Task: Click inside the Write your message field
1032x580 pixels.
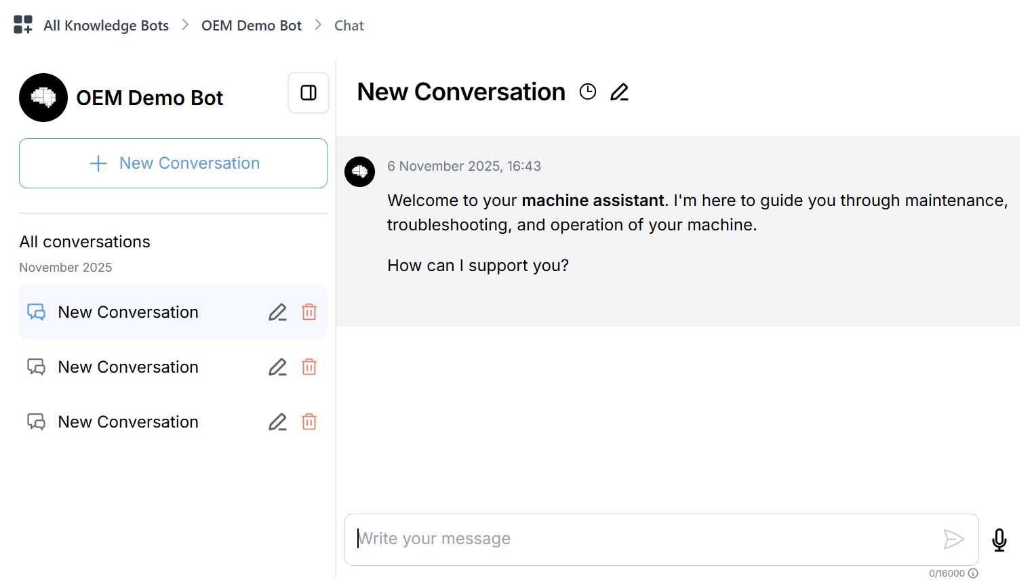Action: [610, 539]
